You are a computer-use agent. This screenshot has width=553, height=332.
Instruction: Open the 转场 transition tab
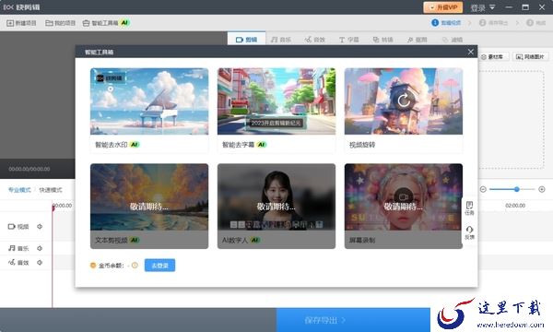click(x=383, y=40)
